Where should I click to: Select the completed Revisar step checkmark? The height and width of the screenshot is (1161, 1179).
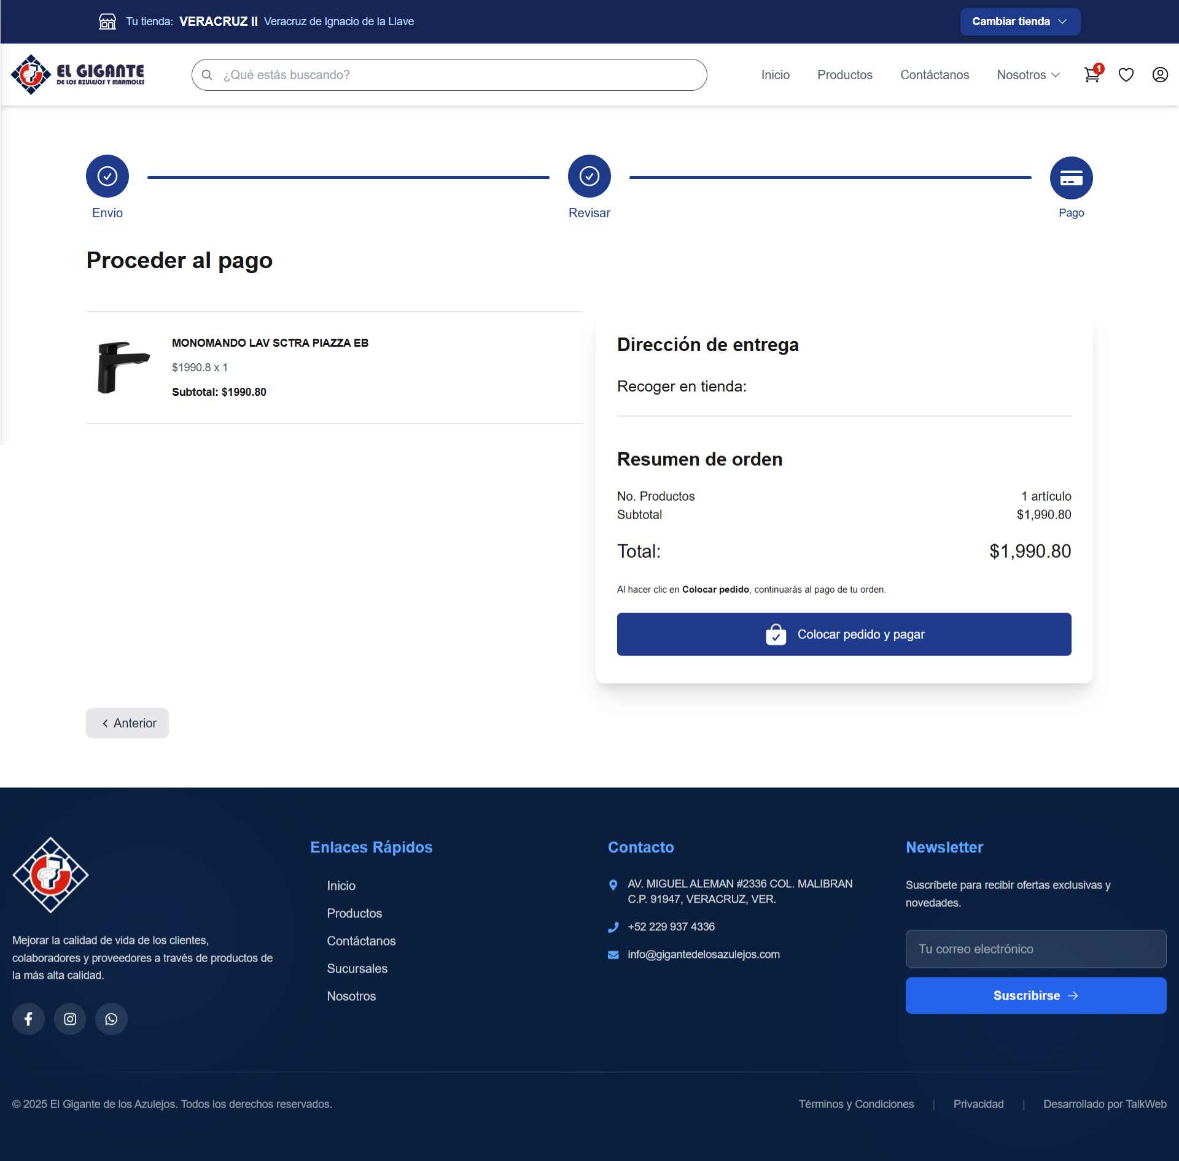[x=589, y=176]
